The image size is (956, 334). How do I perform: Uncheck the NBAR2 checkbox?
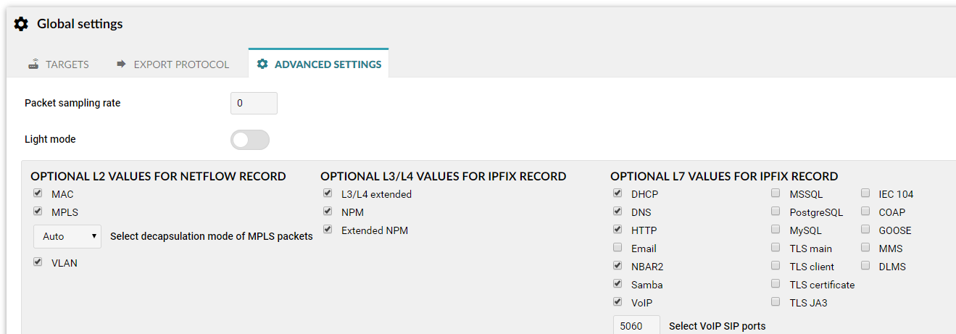coord(618,266)
